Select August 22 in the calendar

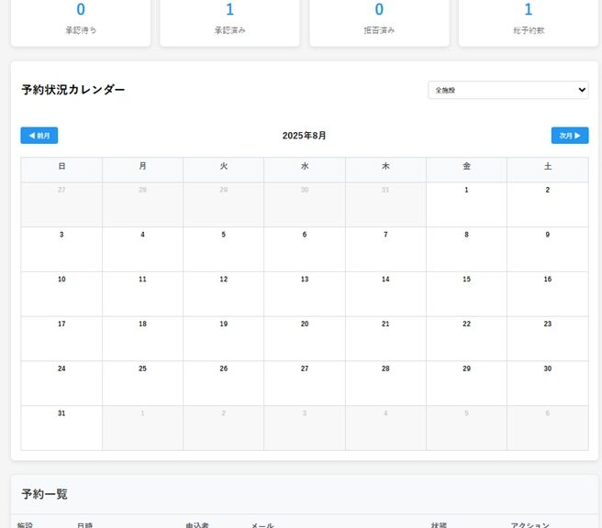[466, 338]
